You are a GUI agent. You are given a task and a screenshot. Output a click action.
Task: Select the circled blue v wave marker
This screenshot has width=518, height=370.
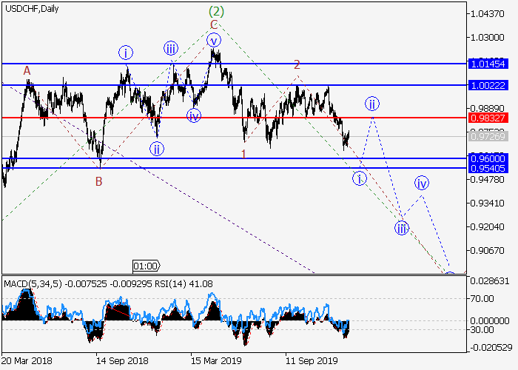[x=214, y=40]
